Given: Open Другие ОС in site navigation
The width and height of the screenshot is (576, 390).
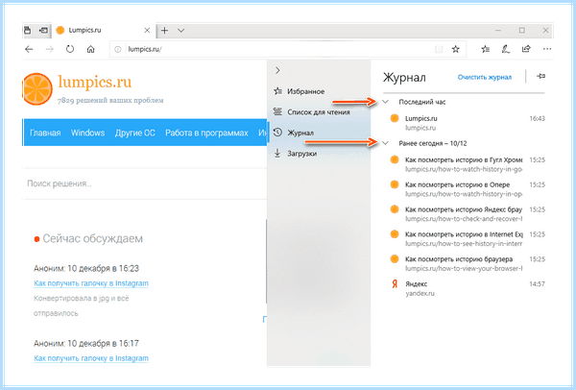Looking at the screenshot, I should [134, 133].
